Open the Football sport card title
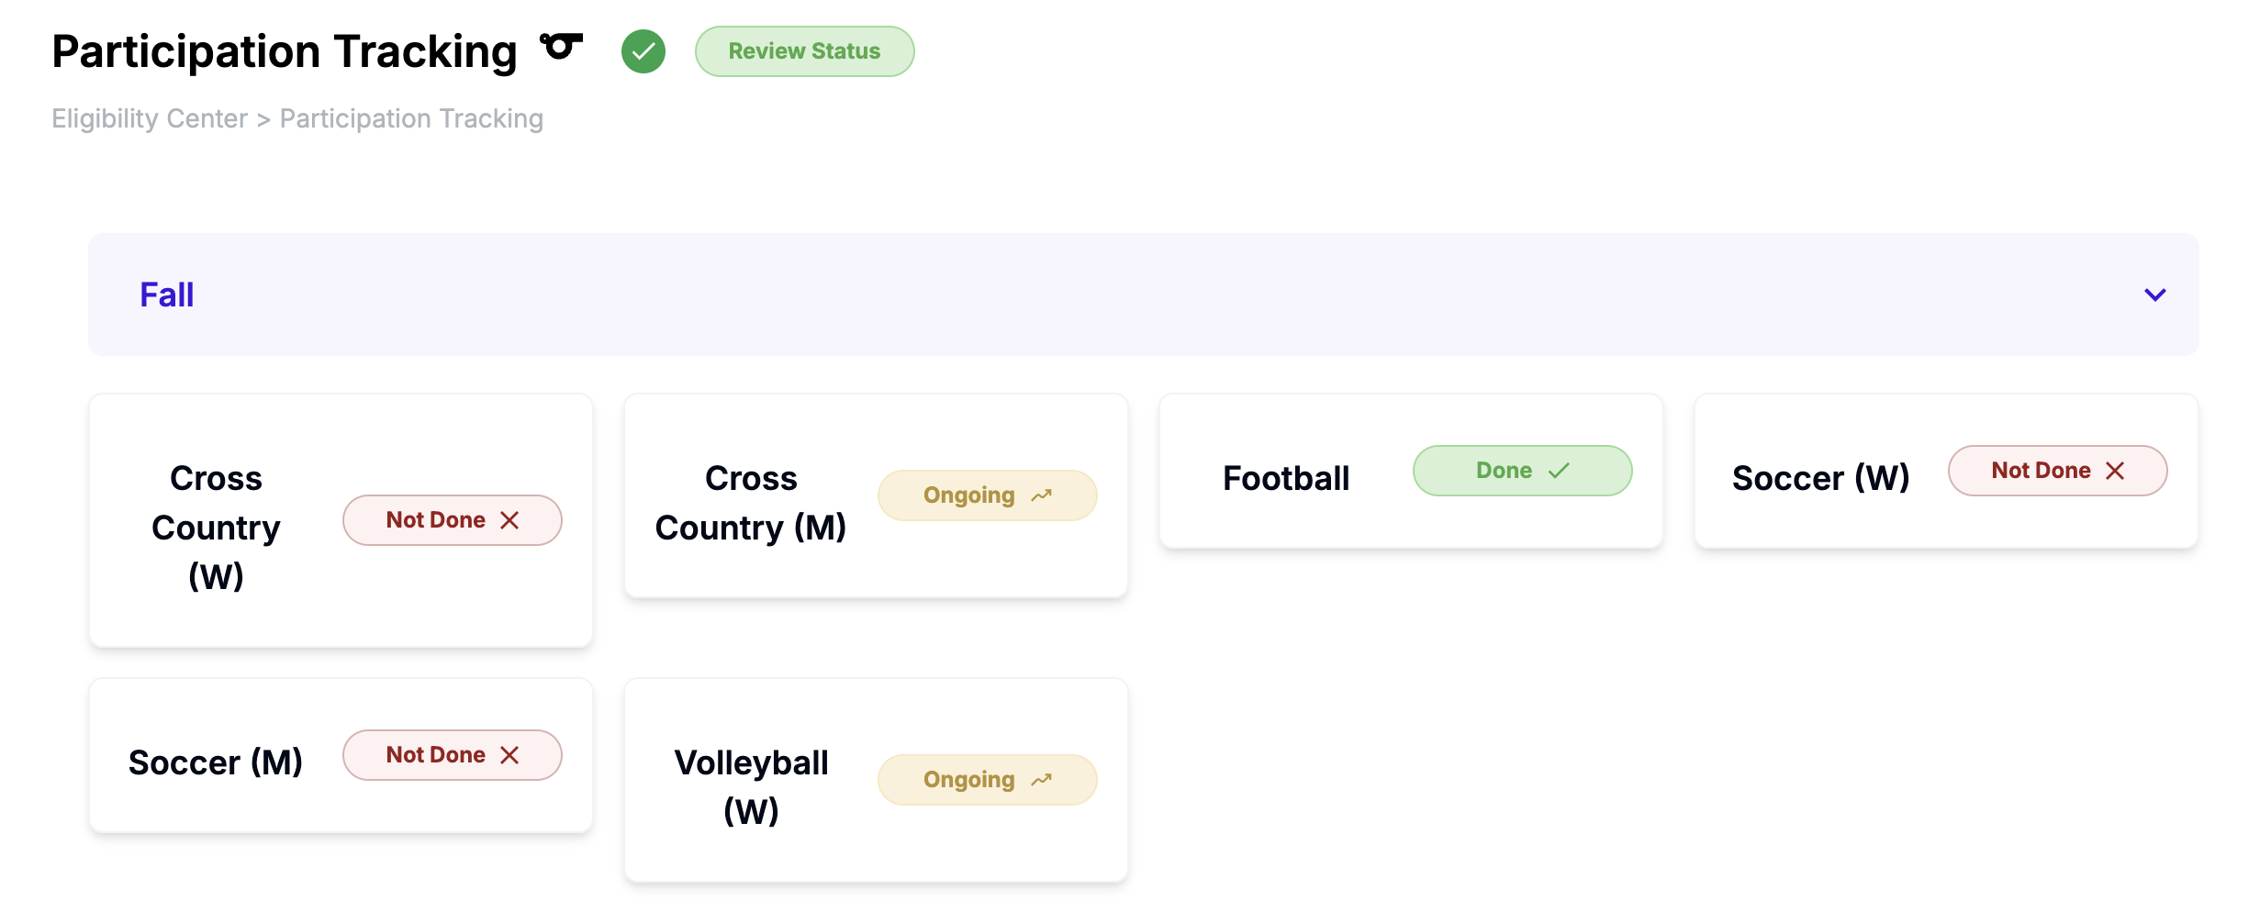 1286,478
